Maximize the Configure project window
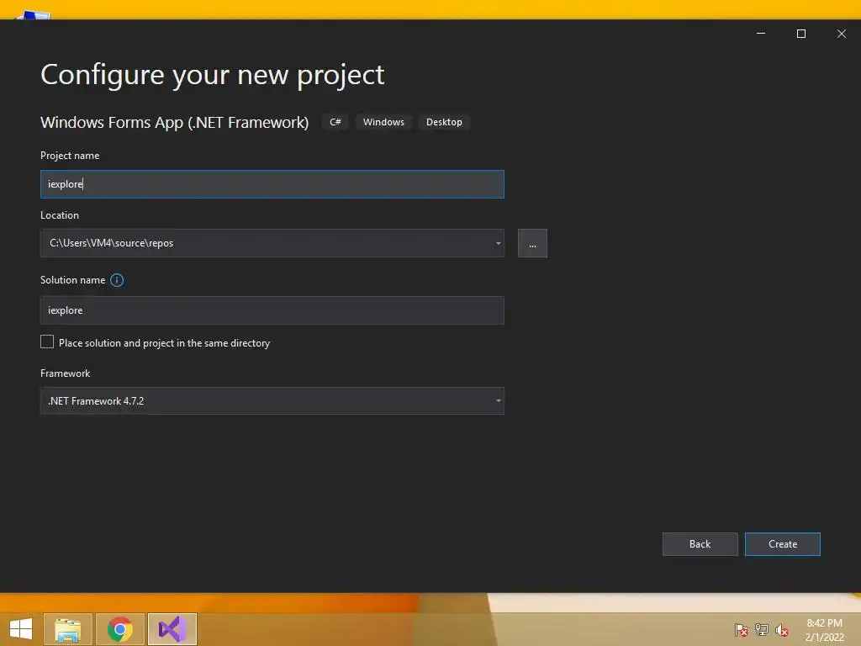 [x=801, y=34]
